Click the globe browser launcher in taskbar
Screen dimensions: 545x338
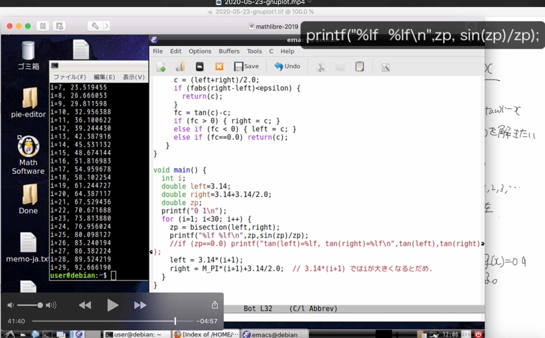point(35,334)
